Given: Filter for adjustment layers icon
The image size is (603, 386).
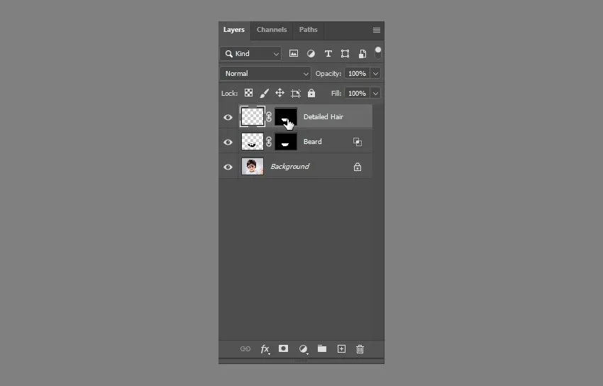Looking at the screenshot, I should [311, 53].
